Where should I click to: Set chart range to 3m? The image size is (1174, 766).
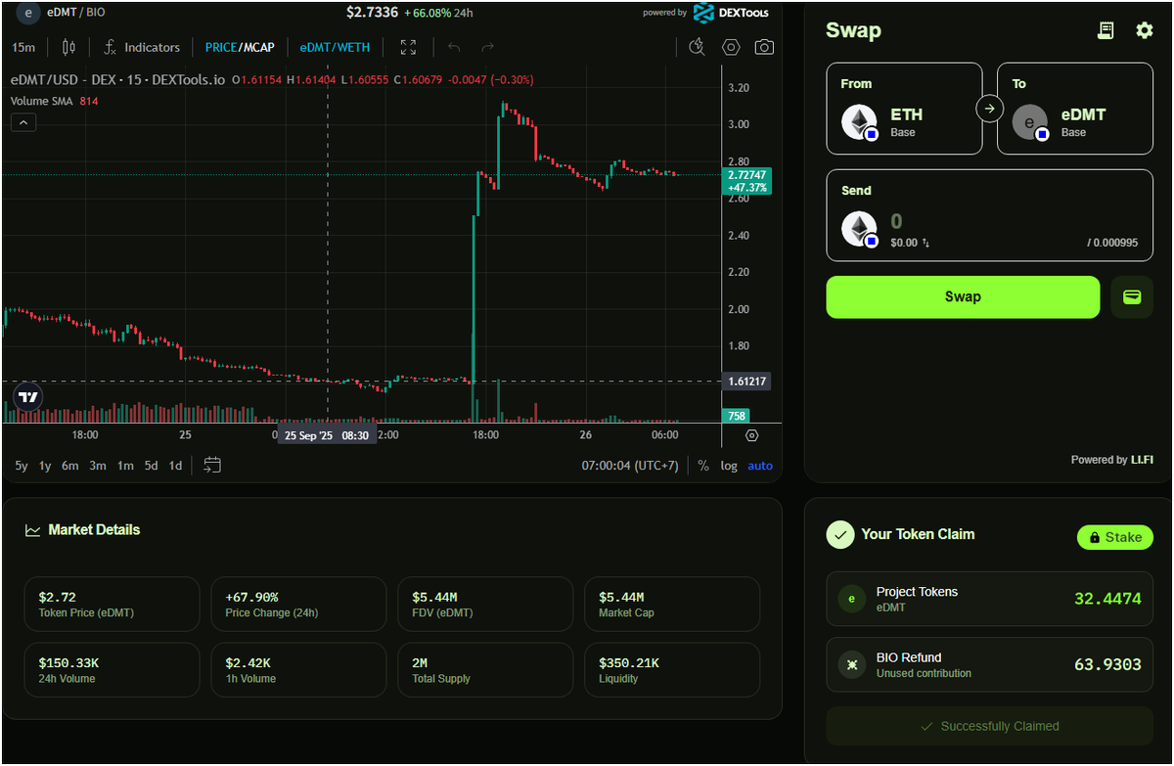(98, 466)
